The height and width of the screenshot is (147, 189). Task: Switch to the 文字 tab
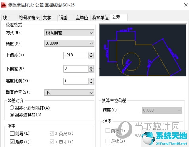coord(50,18)
